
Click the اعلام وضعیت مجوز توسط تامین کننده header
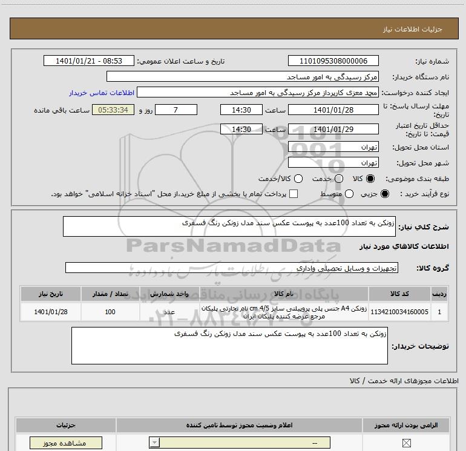pyautogui.click(x=239, y=425)
